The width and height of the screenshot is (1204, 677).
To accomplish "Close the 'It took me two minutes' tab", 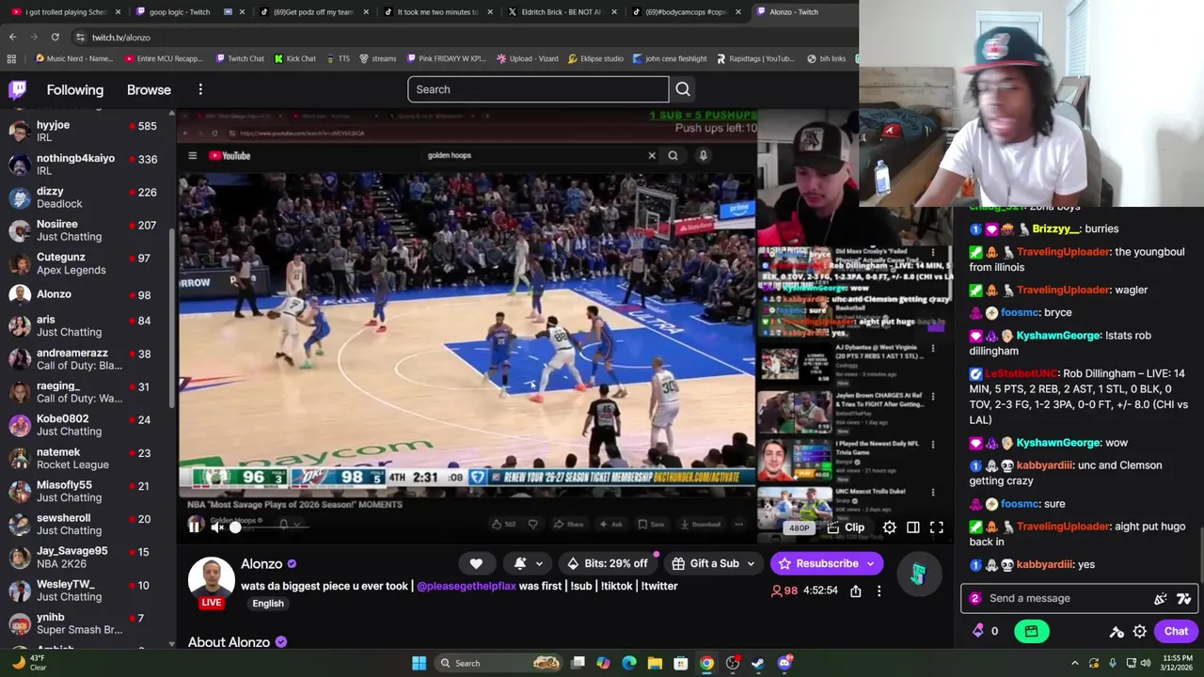I will coord(490,12).
